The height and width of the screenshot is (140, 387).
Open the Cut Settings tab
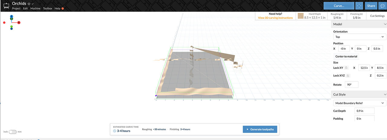(377, 16)
